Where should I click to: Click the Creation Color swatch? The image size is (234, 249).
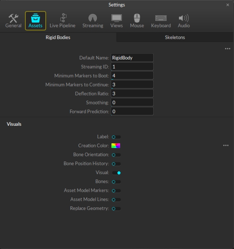[116, 146]
